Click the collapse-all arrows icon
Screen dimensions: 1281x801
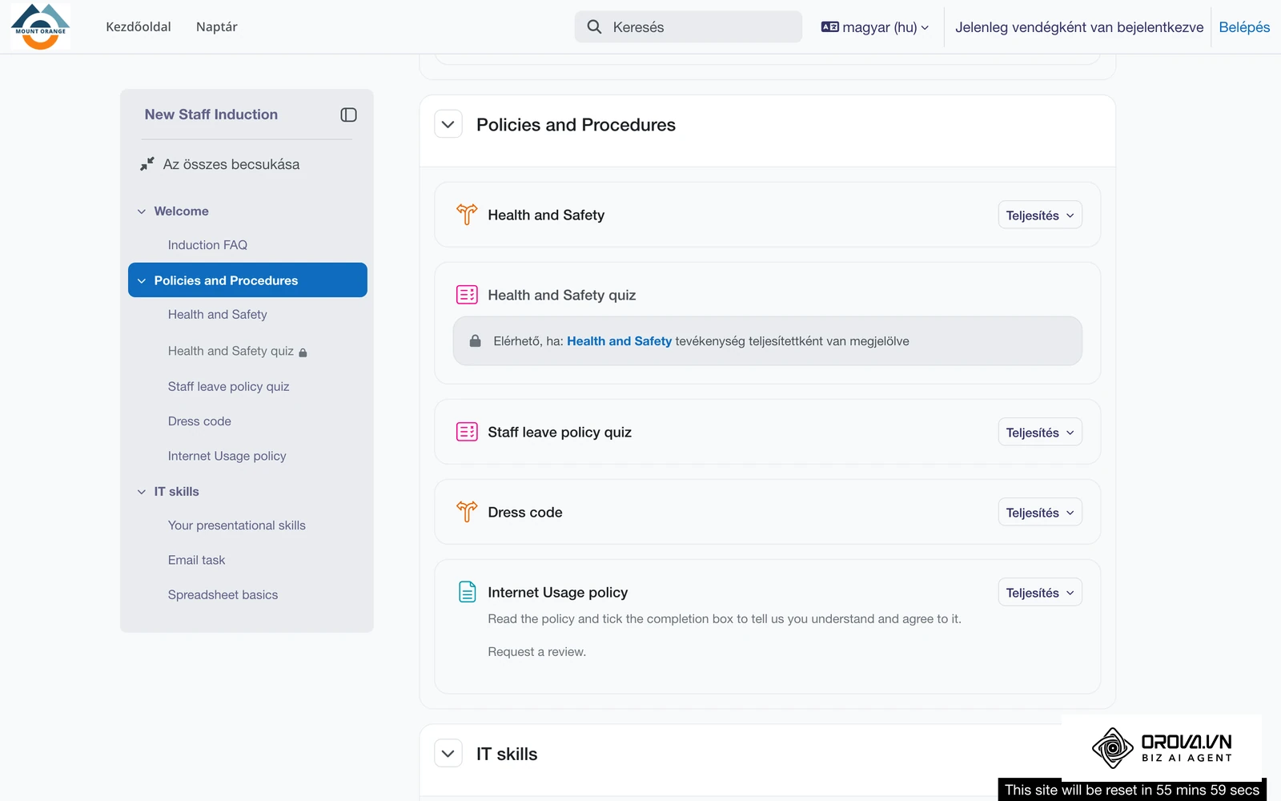(x=147, y=164)
